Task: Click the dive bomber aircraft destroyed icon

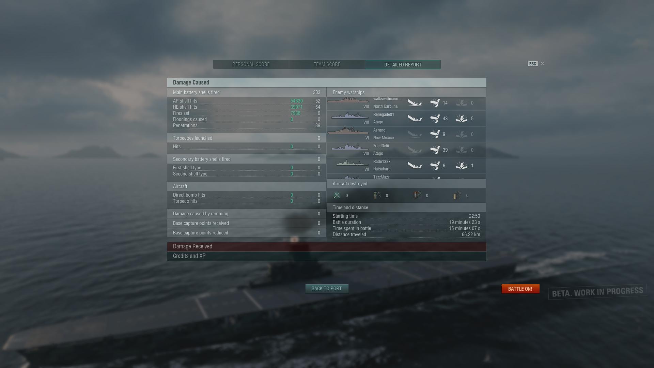Action: 377,195
